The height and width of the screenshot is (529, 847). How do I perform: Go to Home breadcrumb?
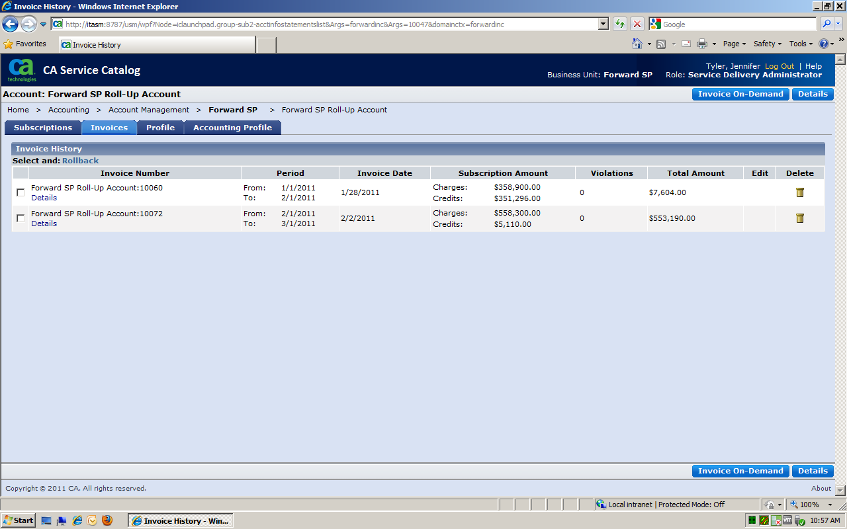pos(18,110)
